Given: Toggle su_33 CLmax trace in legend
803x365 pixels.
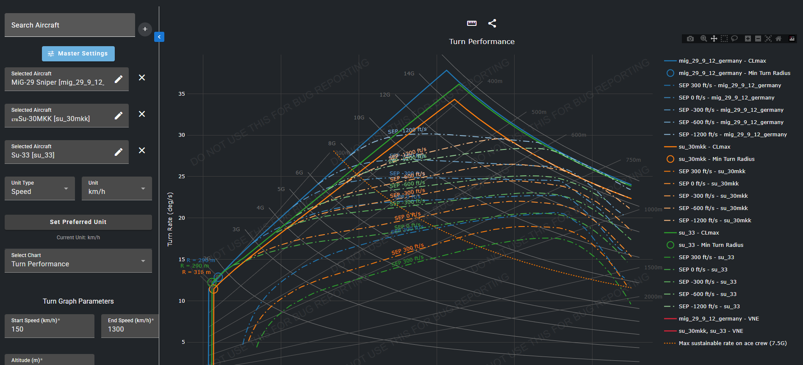Looking at the screenshot, I should tap(692, 233).
